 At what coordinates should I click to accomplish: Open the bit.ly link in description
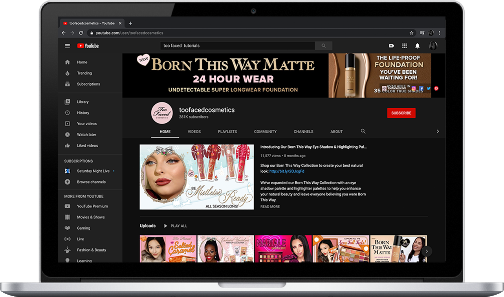coord(287,171)
